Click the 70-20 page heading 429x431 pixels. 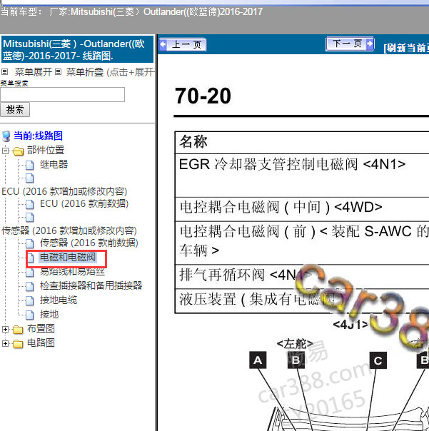203,96
